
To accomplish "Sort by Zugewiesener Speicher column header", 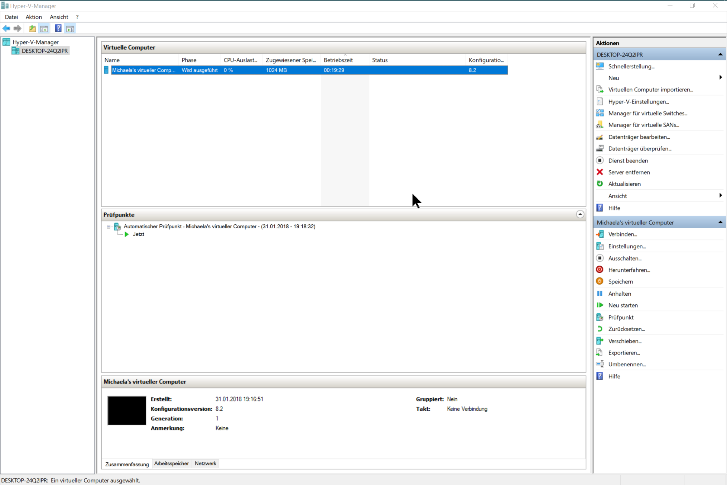I will tap(292, 60).
